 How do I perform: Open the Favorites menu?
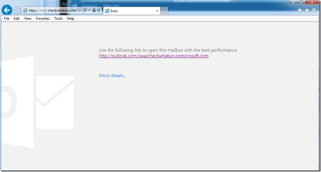tap(43, 19)
